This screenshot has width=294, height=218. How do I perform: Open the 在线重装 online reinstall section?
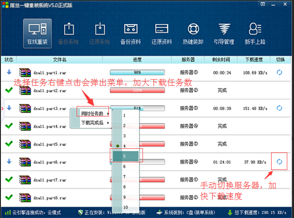pos(37,33)
